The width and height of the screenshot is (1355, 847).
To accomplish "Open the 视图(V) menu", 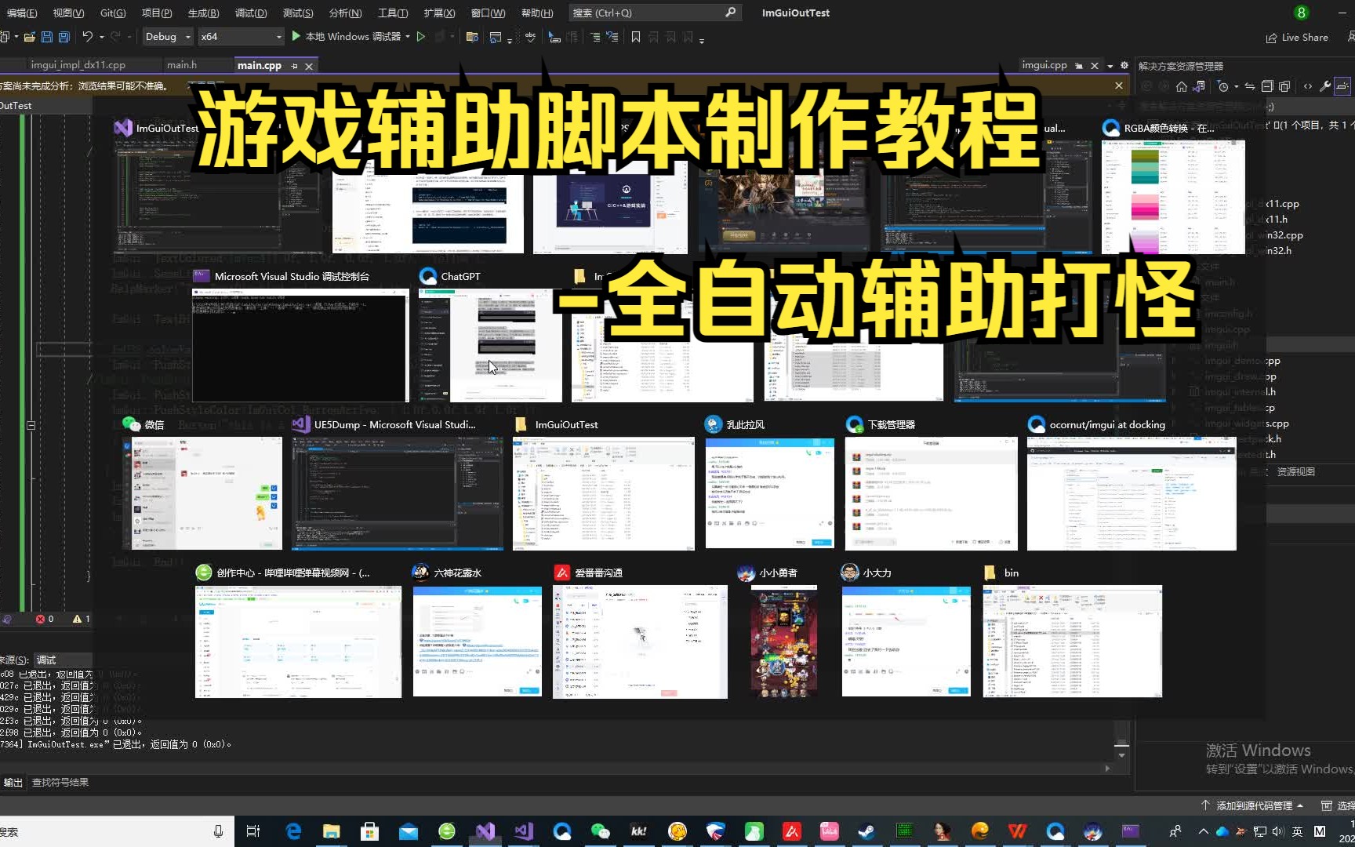I will click(x=68, y=13).
